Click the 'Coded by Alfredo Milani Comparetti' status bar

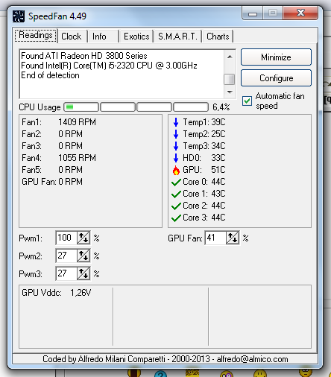click(x=165, y=359)
